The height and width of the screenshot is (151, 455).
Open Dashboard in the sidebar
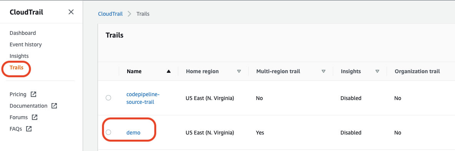click(x=23, y=33)
